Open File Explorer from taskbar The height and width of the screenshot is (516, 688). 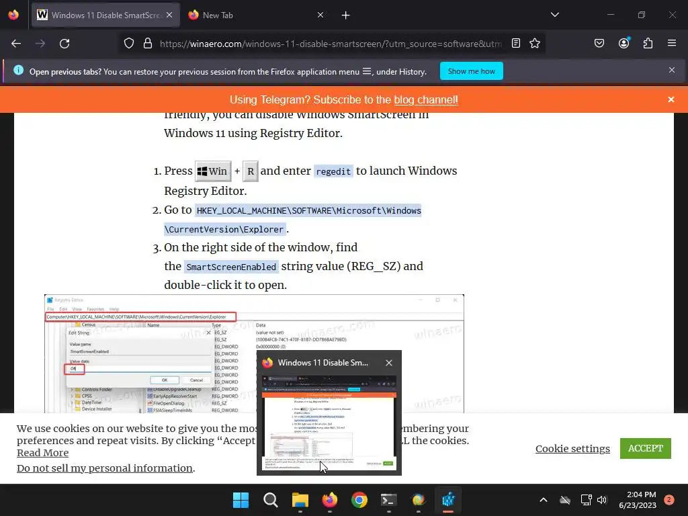tap(300, 500)
